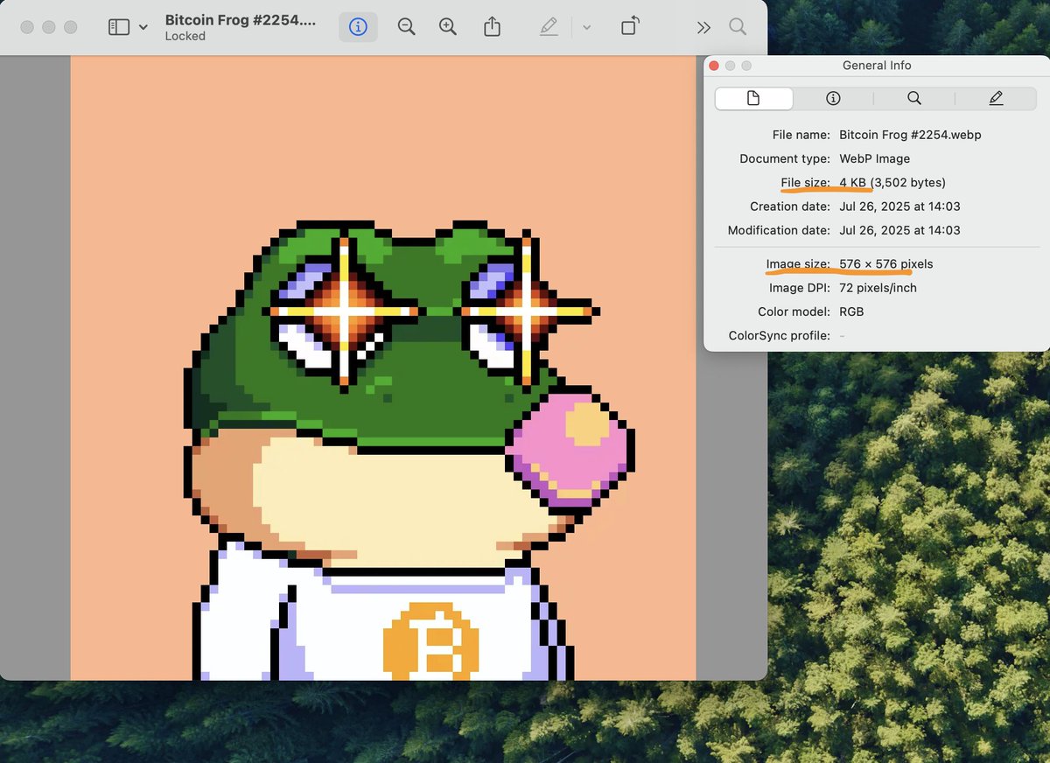Click the frog's left sparkle eye
This screenshot has width=1050, height=763.
(x=344, y=311)
